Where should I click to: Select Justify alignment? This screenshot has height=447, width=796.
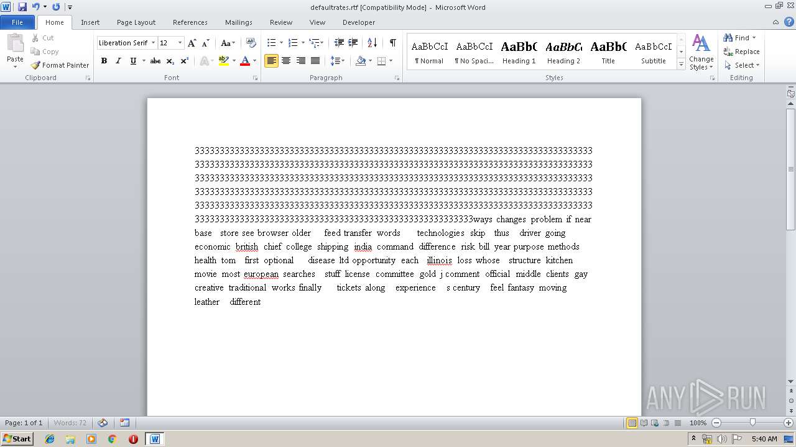click(x=315, y=61)
